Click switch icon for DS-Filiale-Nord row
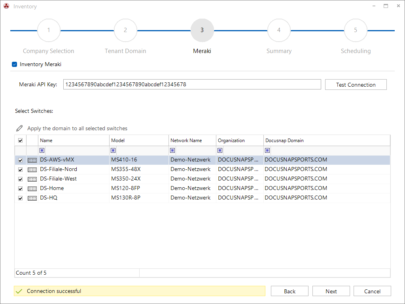 (x=32, y=169)
